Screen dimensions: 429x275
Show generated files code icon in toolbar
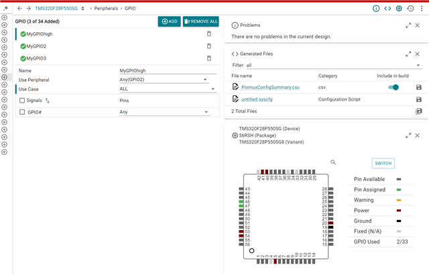(x=387, y=9)
